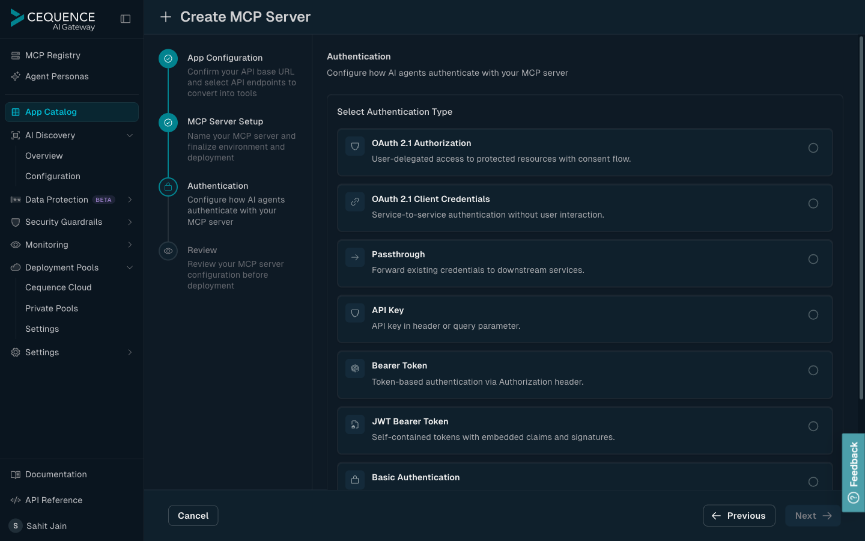Select the Passthrough radio button

click(813, 259)
